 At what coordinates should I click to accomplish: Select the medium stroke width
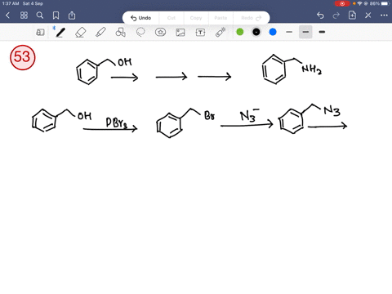305,32
